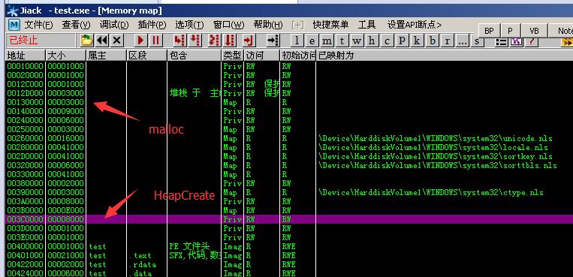The image size is (573, 277).
Task: Select the test .rdata section row
Action: click(x=289, y=264)
